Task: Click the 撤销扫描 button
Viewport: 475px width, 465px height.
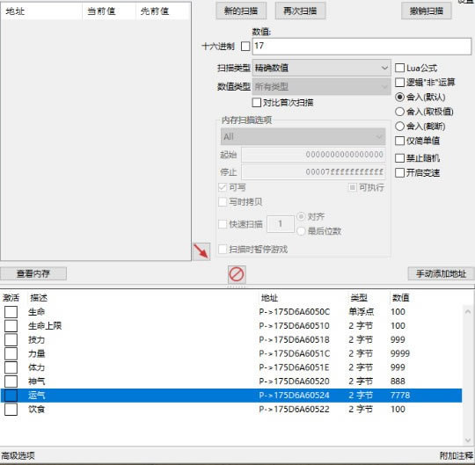Action: (x=427, y=11)
